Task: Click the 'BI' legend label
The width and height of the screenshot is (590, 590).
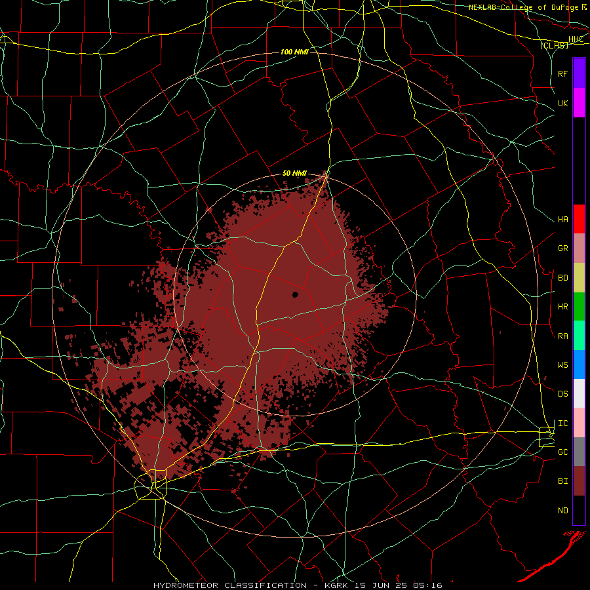Action: click(563, 481)
